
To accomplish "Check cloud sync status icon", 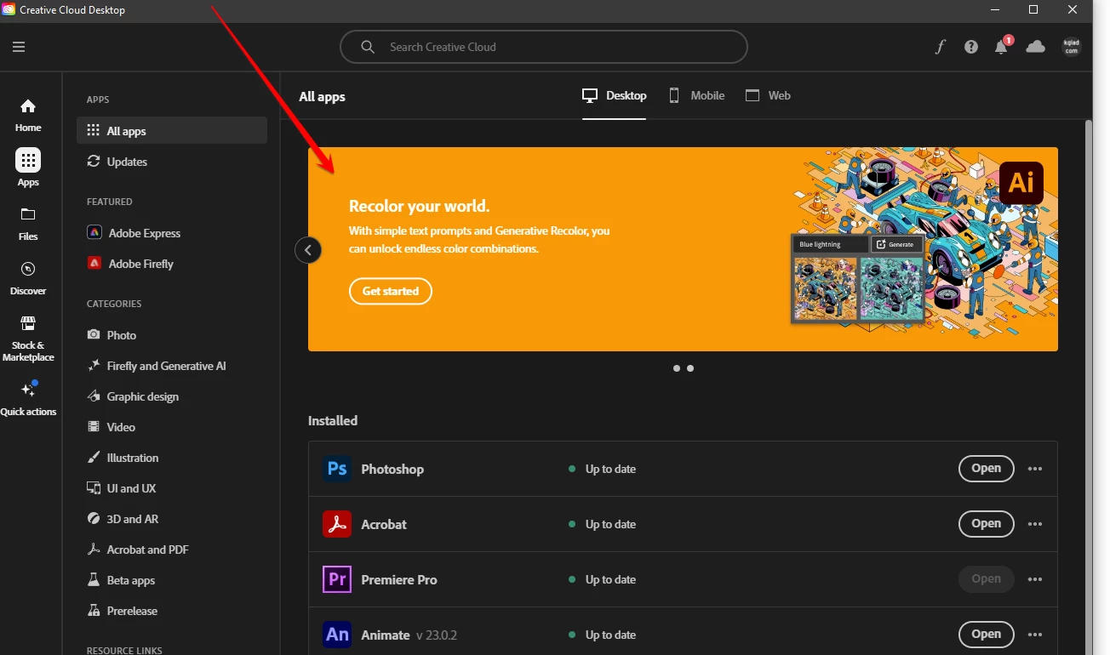I will [1036, 47].
